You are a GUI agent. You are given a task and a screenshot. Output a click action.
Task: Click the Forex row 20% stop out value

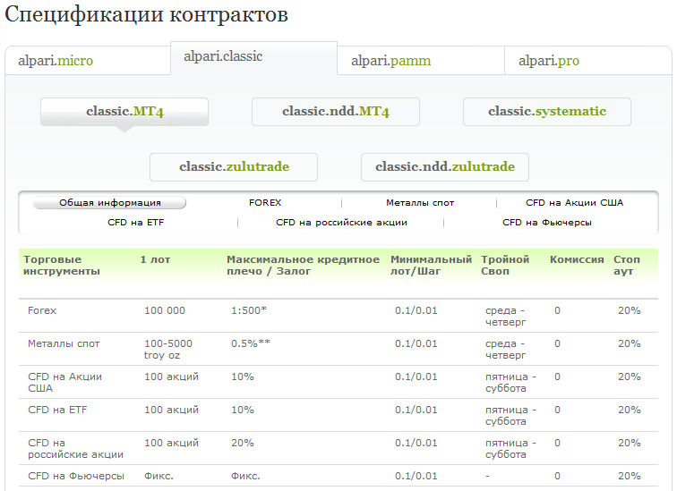[x=629, y=310]
